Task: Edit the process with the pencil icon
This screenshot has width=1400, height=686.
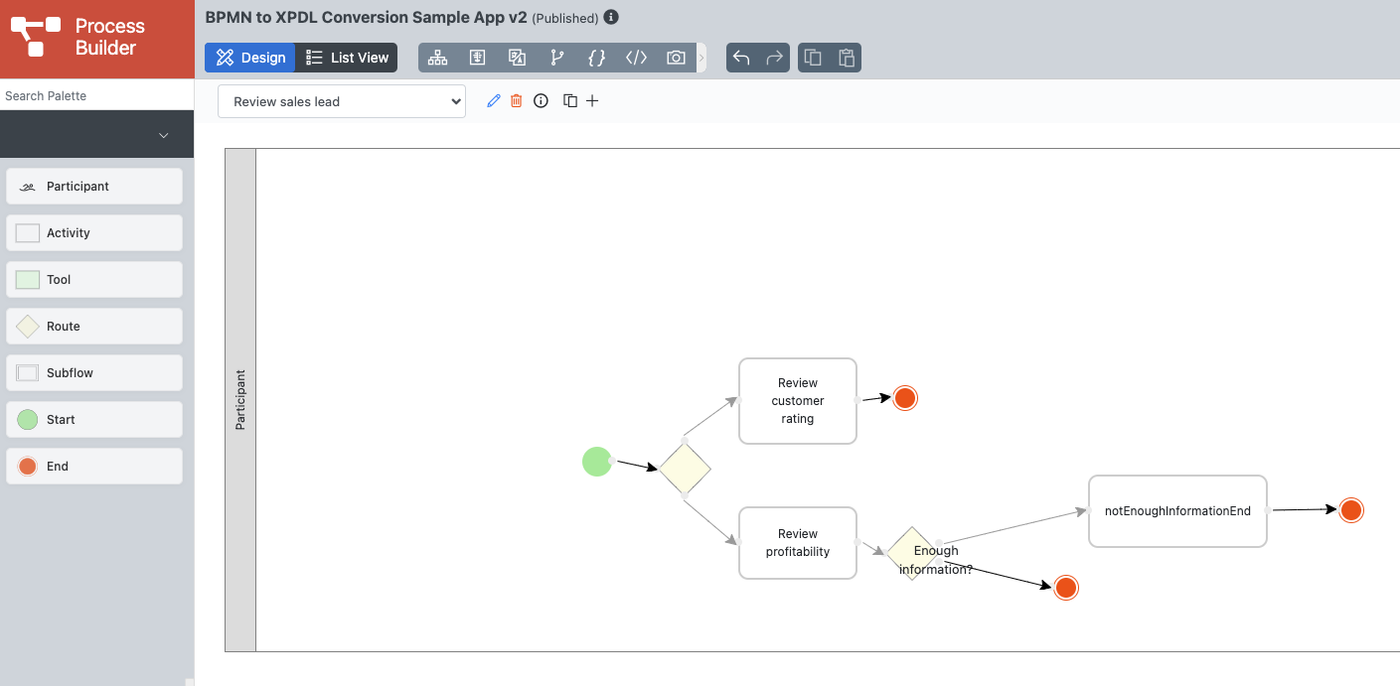Action: click(494, 101)
